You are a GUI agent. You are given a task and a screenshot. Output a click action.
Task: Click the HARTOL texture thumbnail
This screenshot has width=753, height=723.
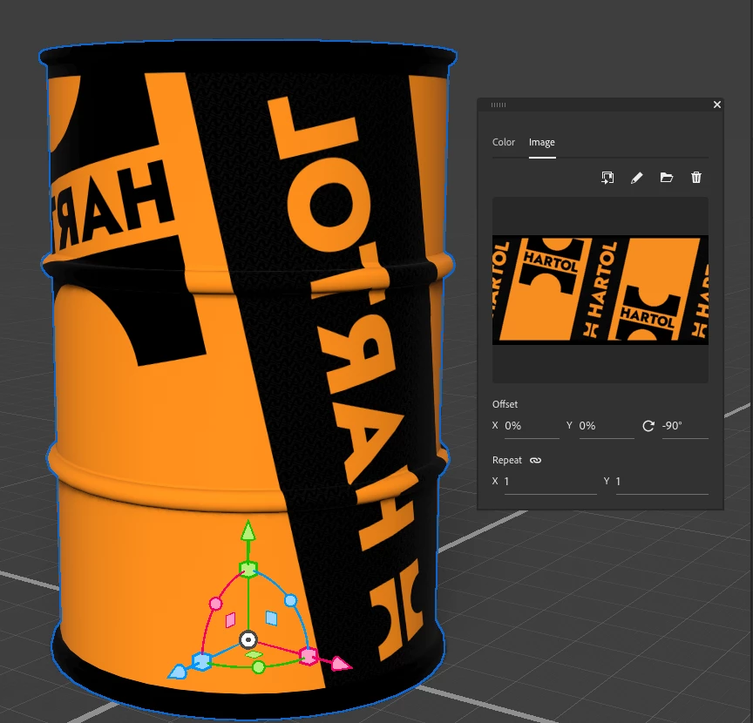[600, 289]
